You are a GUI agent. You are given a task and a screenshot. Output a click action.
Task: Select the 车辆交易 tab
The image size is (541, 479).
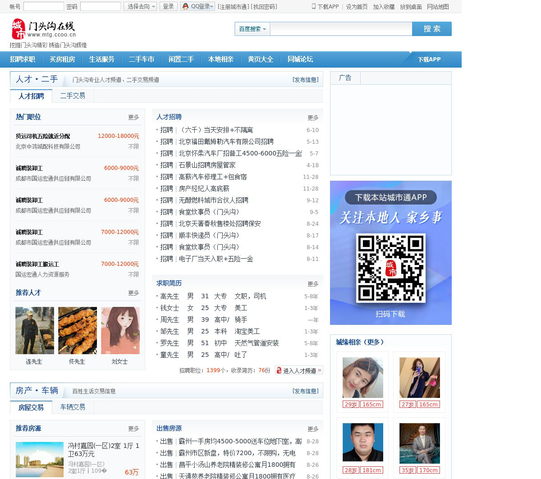[x=73, y=407]
